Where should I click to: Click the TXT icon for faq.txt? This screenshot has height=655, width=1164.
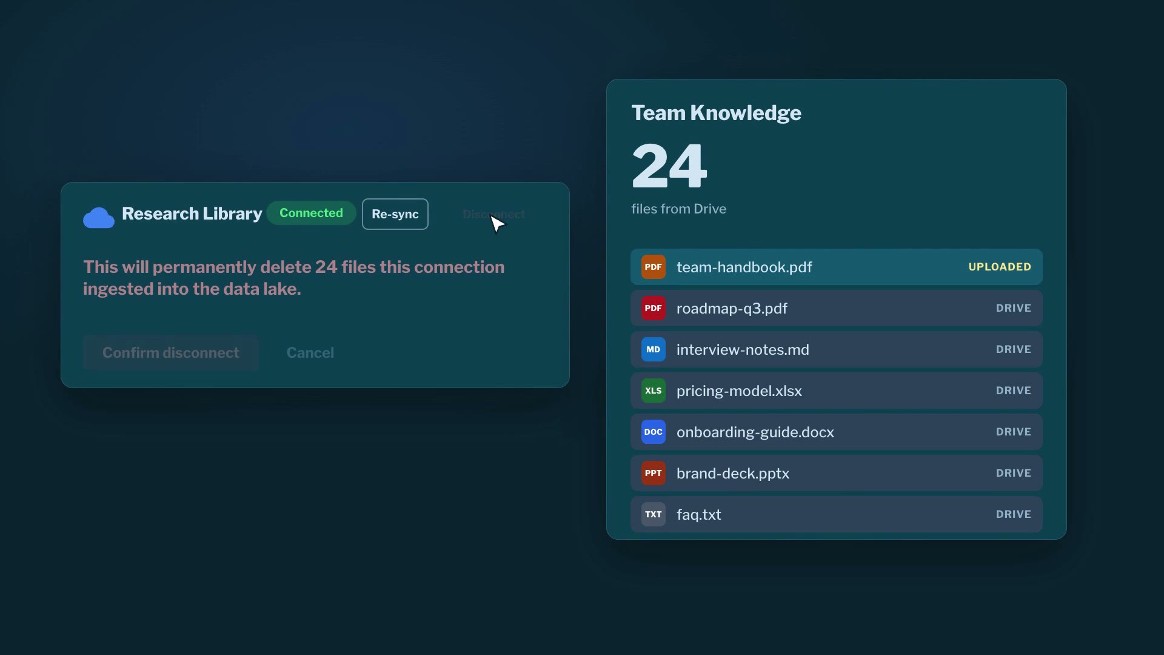click(x=653, y=514)
